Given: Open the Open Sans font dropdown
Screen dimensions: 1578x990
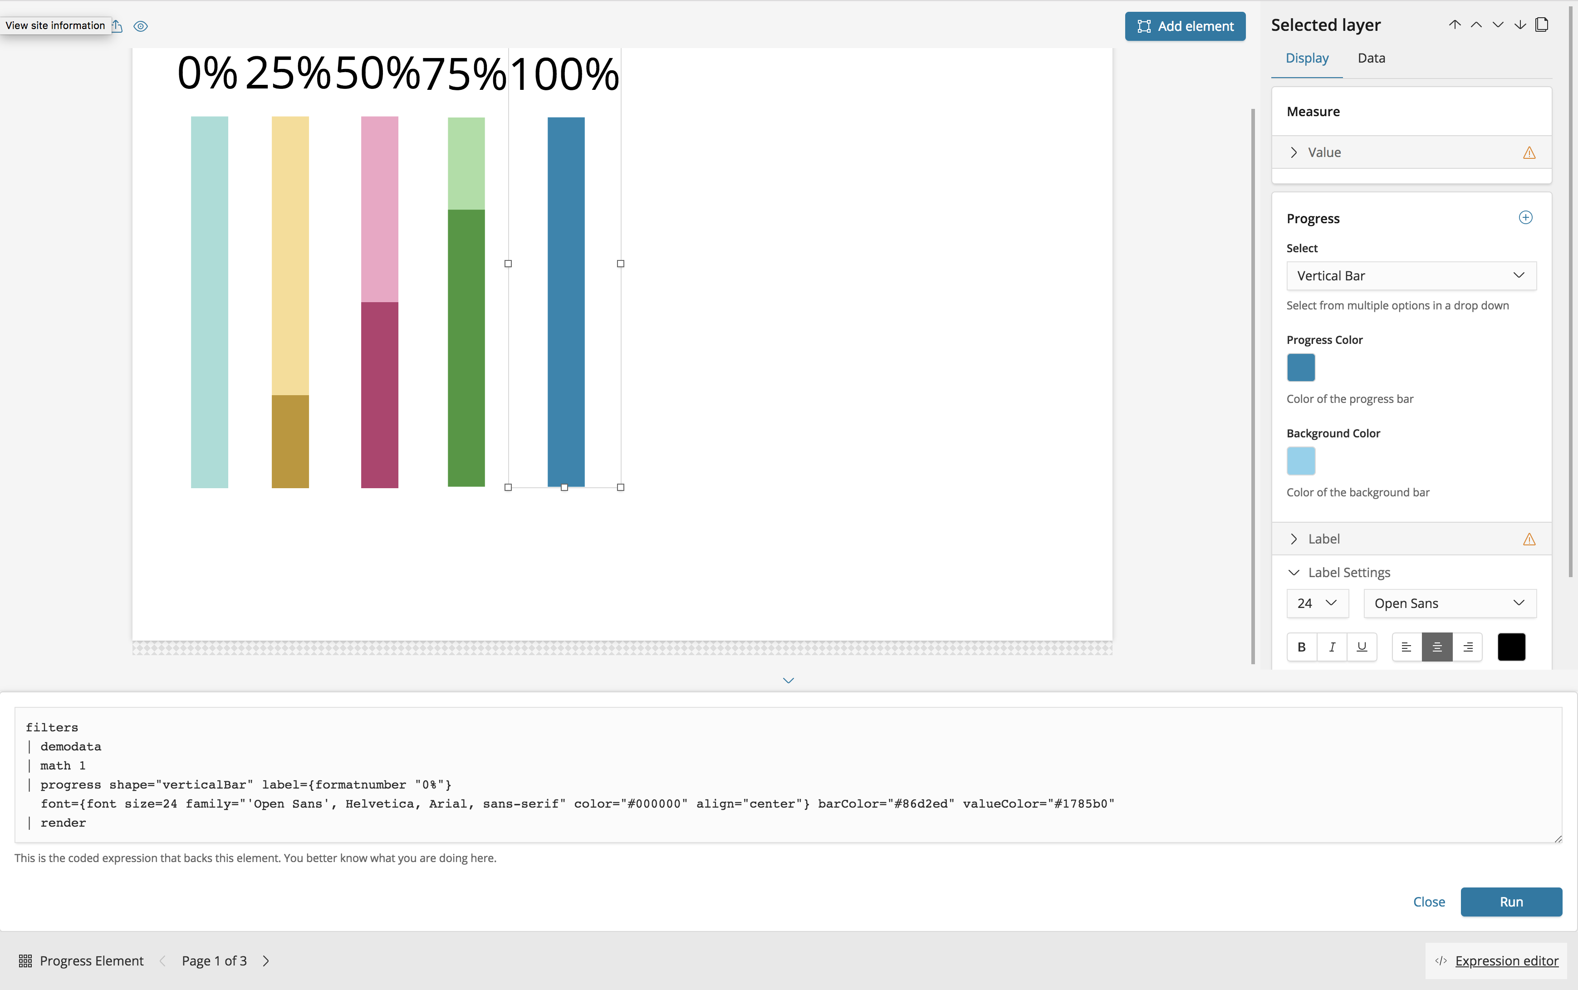Looking at the screenshot, I should coord(1450,603).
